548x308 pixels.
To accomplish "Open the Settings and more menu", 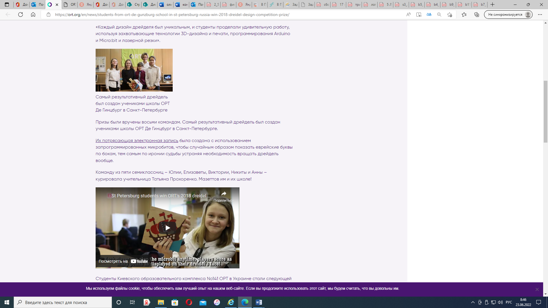I will (540, 15).
